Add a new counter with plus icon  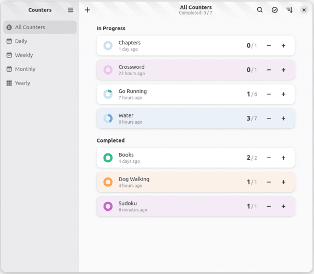point(87,10)
